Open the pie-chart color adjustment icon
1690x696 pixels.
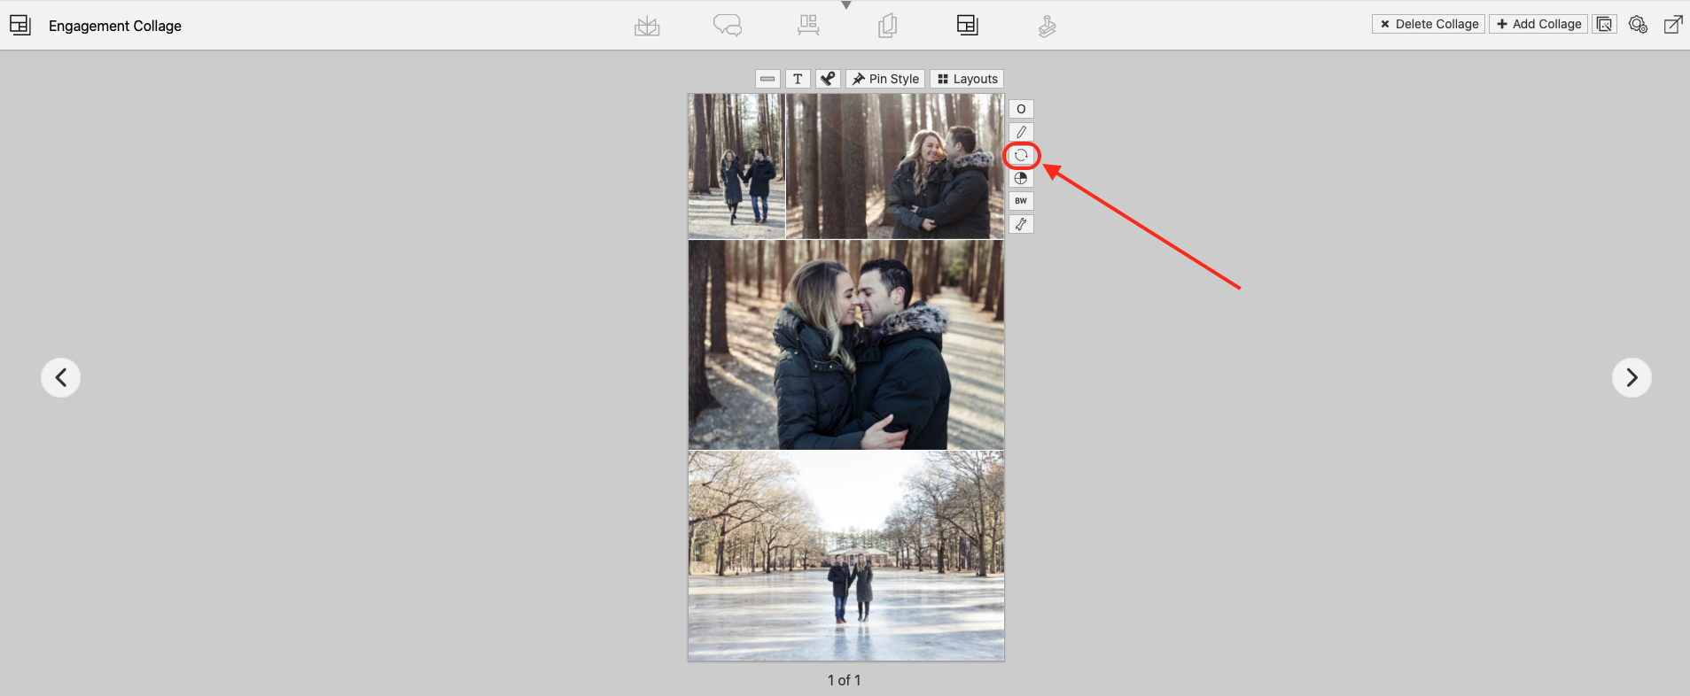point(1021,178)
